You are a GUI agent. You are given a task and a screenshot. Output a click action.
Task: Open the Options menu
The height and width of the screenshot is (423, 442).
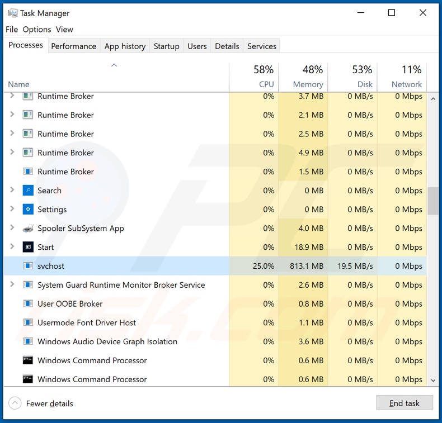pyautogui.click(x=37, y=30)
